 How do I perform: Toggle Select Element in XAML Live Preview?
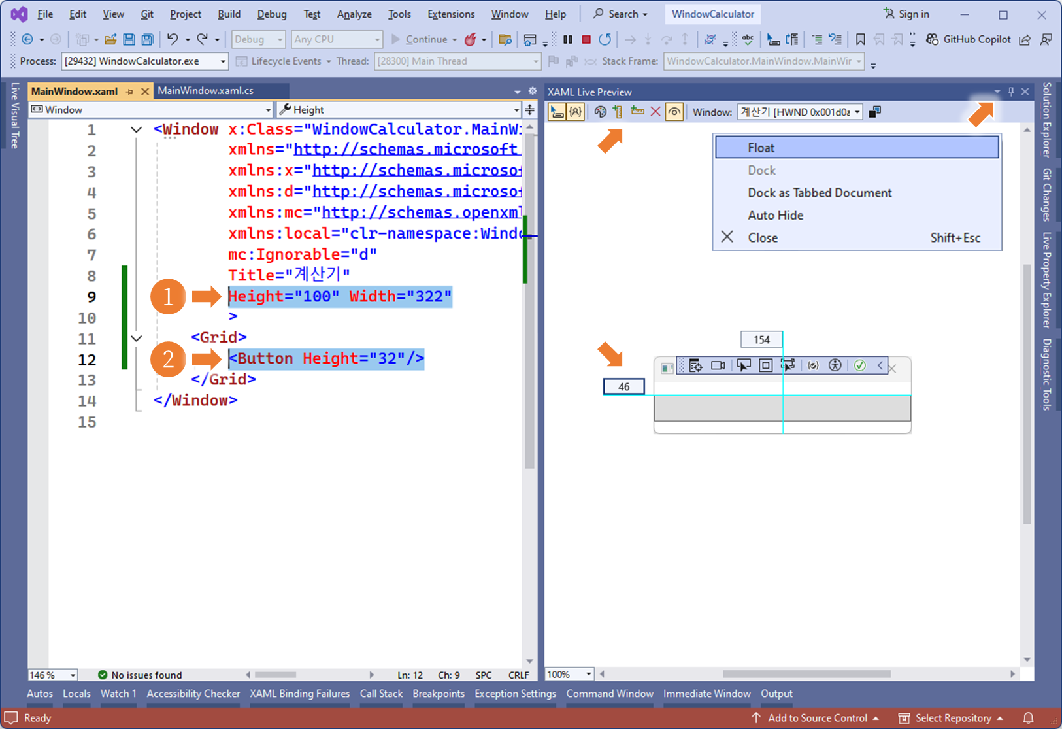pyautogui.click(x=557, y=112)
